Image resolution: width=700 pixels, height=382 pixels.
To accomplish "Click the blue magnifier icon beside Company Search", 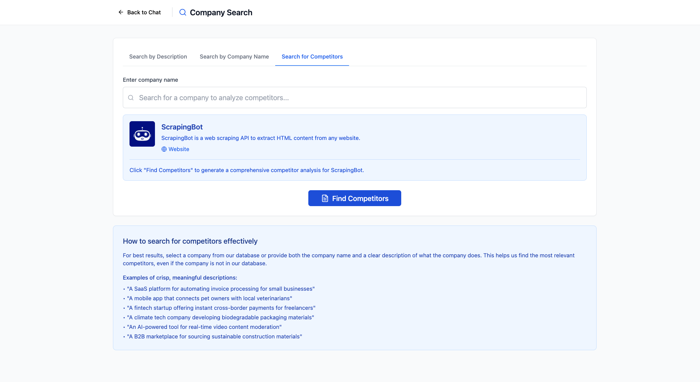I will point(183,12).
